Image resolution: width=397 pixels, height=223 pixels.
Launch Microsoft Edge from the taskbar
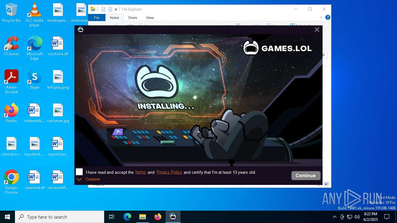tap(127, 217)
